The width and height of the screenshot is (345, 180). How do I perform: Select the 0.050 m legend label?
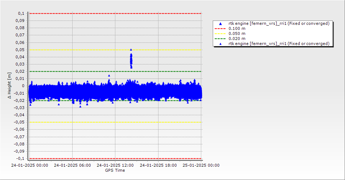pyautogui.click(x=237, y=34)
